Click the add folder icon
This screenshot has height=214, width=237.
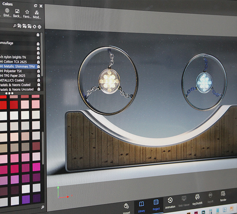click(x=19, y=26)
